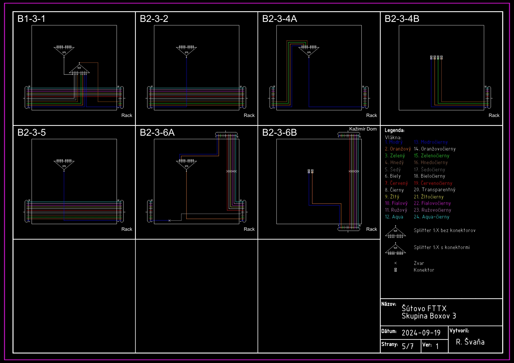Image resolution: width=514 pixels, height=363 pixels.
Task: Click the connector pair in panel B2-3-6B
Action: click(310, 171)
